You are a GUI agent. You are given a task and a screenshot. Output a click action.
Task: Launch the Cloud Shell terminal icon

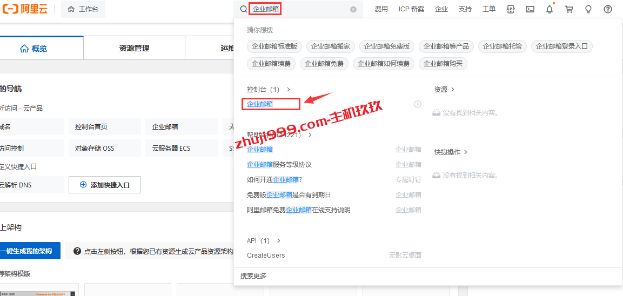pos(530,9)
